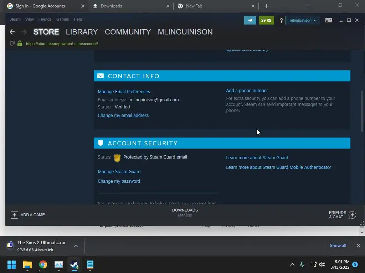
Task: Click the Chrome scrollbar down arrow
Action: (362, 232)
